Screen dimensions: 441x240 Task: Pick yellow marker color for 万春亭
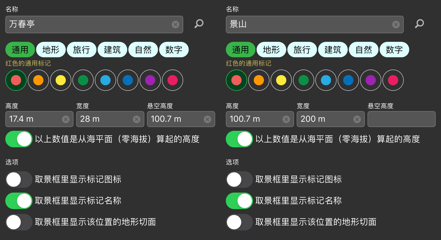click(61, 80)
